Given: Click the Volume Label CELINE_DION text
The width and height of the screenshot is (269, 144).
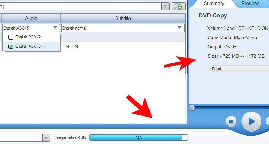Looking at the screenshot, I should 238,28.
